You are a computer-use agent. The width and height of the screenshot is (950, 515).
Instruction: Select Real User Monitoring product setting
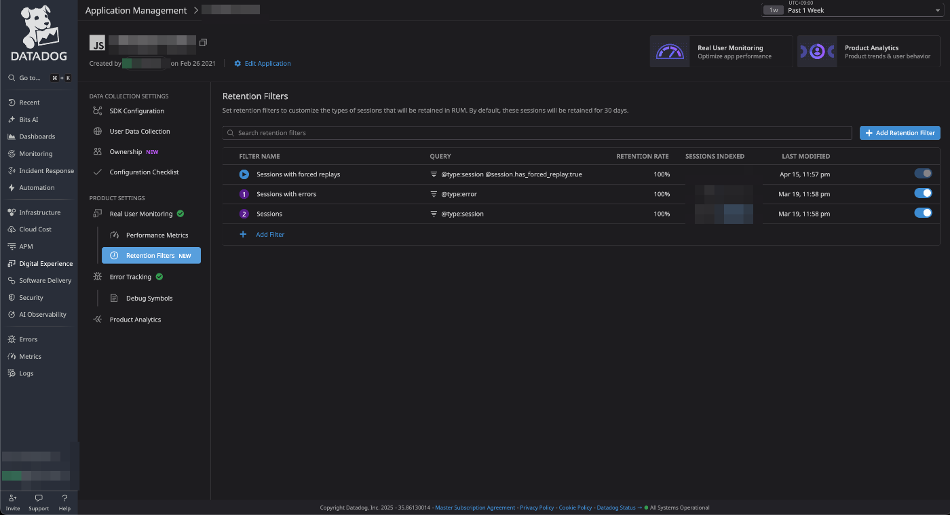141,214
